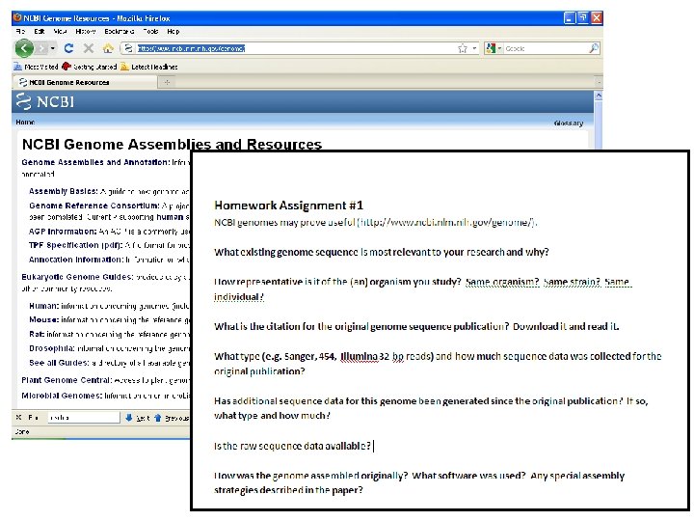694x521 pixels.
Task: Bookmark this page with the star icon
Action: coord(463,48)
